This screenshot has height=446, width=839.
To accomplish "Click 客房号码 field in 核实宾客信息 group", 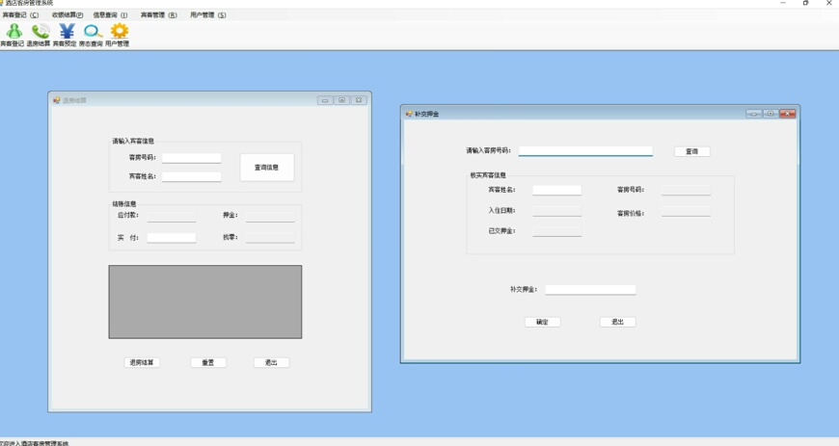I will [686, 190].
